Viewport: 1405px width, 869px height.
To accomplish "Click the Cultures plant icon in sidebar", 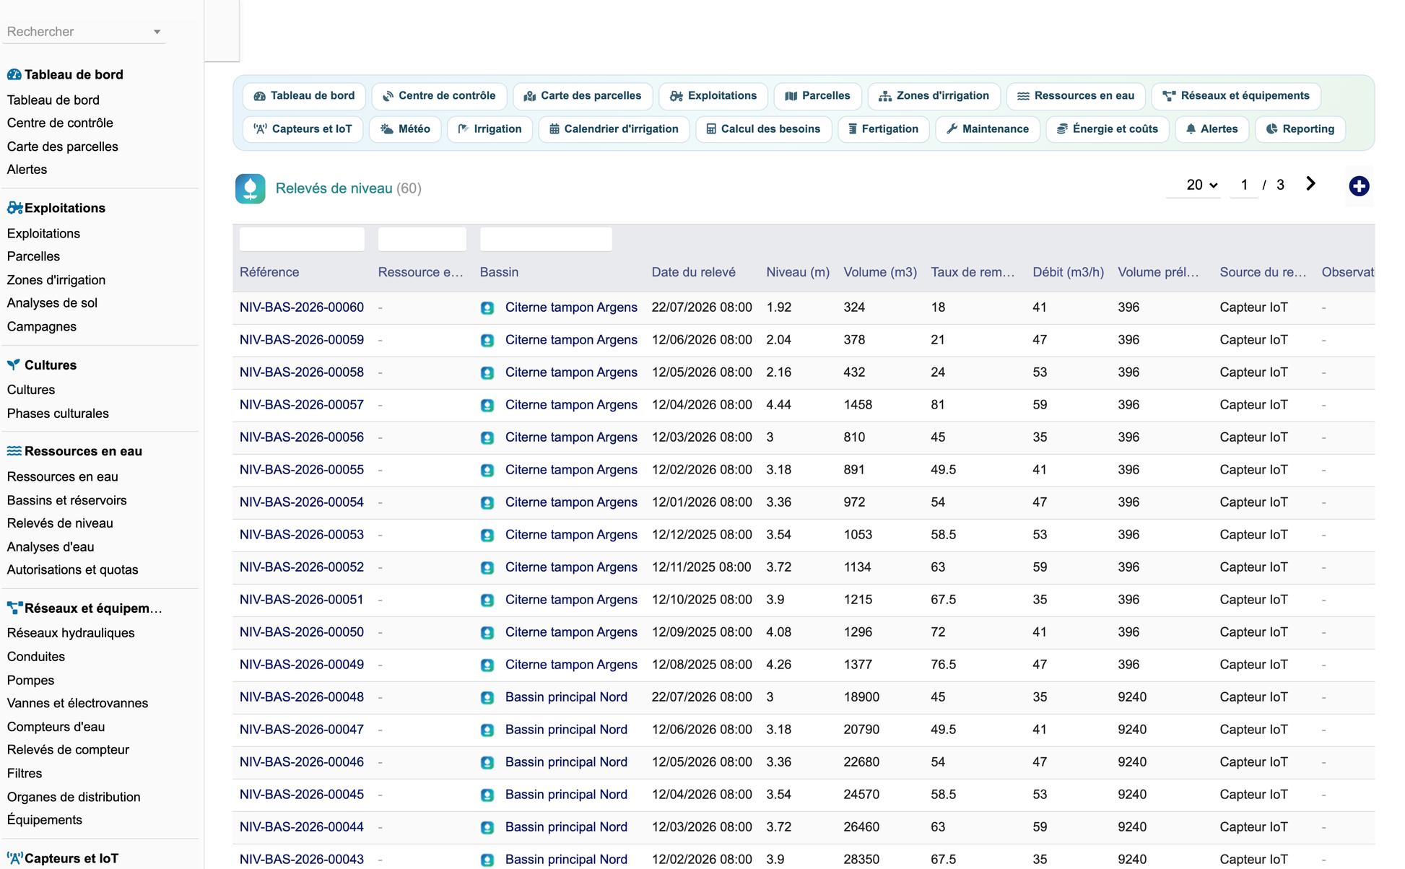I will click(14, 364).
